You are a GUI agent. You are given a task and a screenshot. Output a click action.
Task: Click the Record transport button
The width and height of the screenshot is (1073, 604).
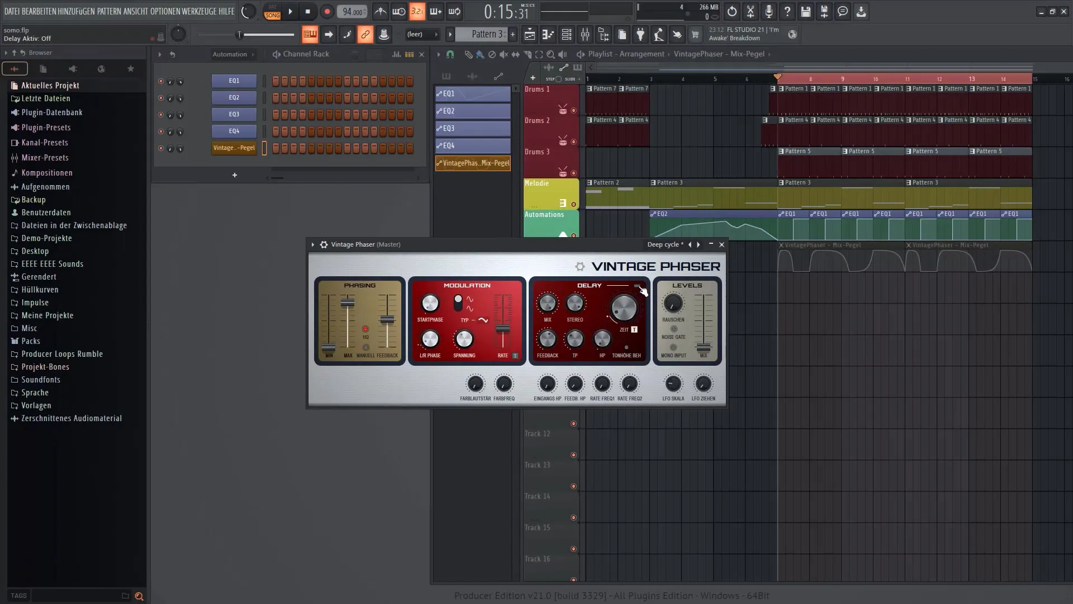click(x=327, y=11)
